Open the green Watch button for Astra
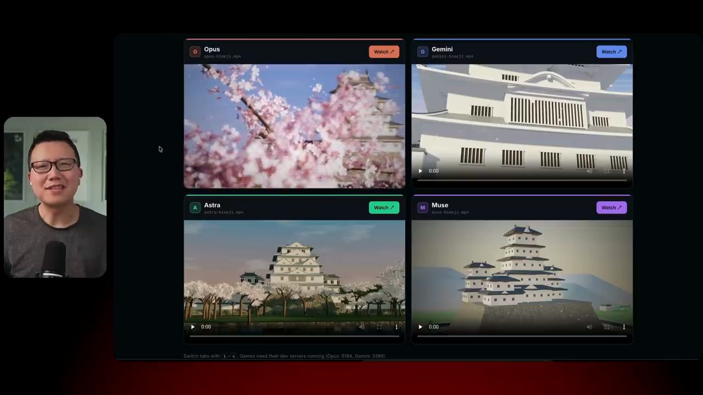 [x=384, y=207]
